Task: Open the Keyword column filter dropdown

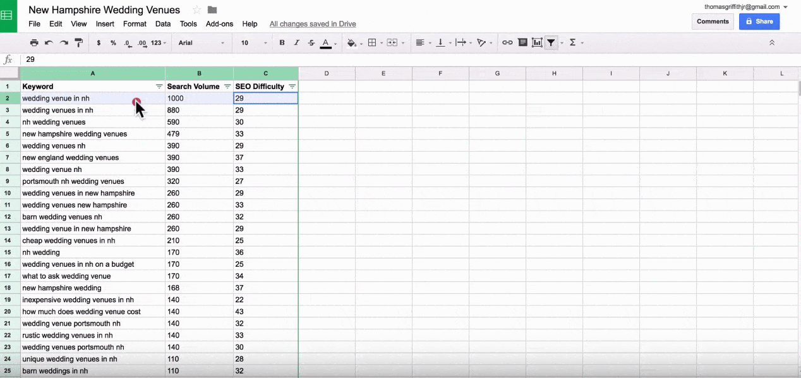Action: (x=159, y=87)
